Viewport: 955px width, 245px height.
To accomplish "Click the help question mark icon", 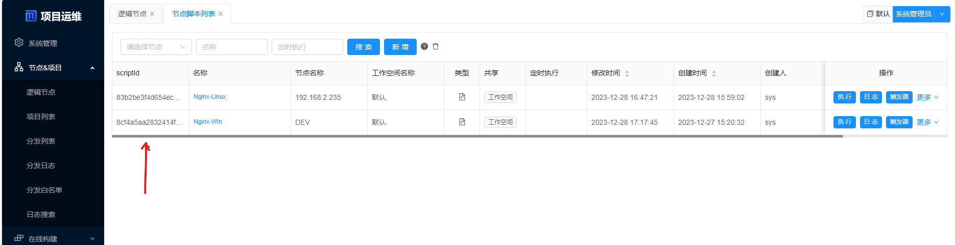I will 424,46.
